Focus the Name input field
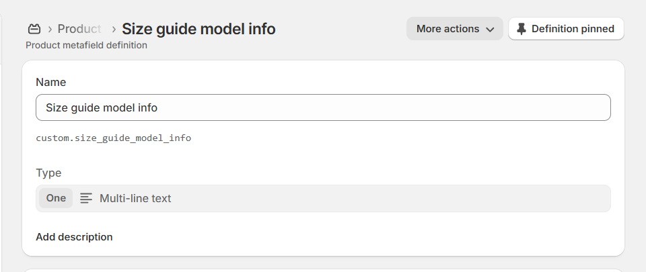This screenshot has height=272, width=646. (x=323, y=107)
